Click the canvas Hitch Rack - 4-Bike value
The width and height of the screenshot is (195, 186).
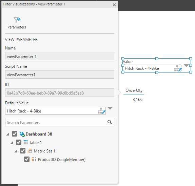[142, 68]
